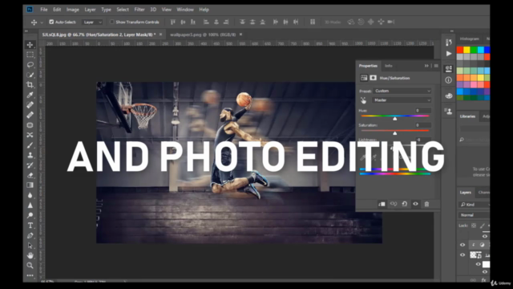Screen dimensions: 513x289
Task: Click the Hue slider handle
Action: (395, 119)
